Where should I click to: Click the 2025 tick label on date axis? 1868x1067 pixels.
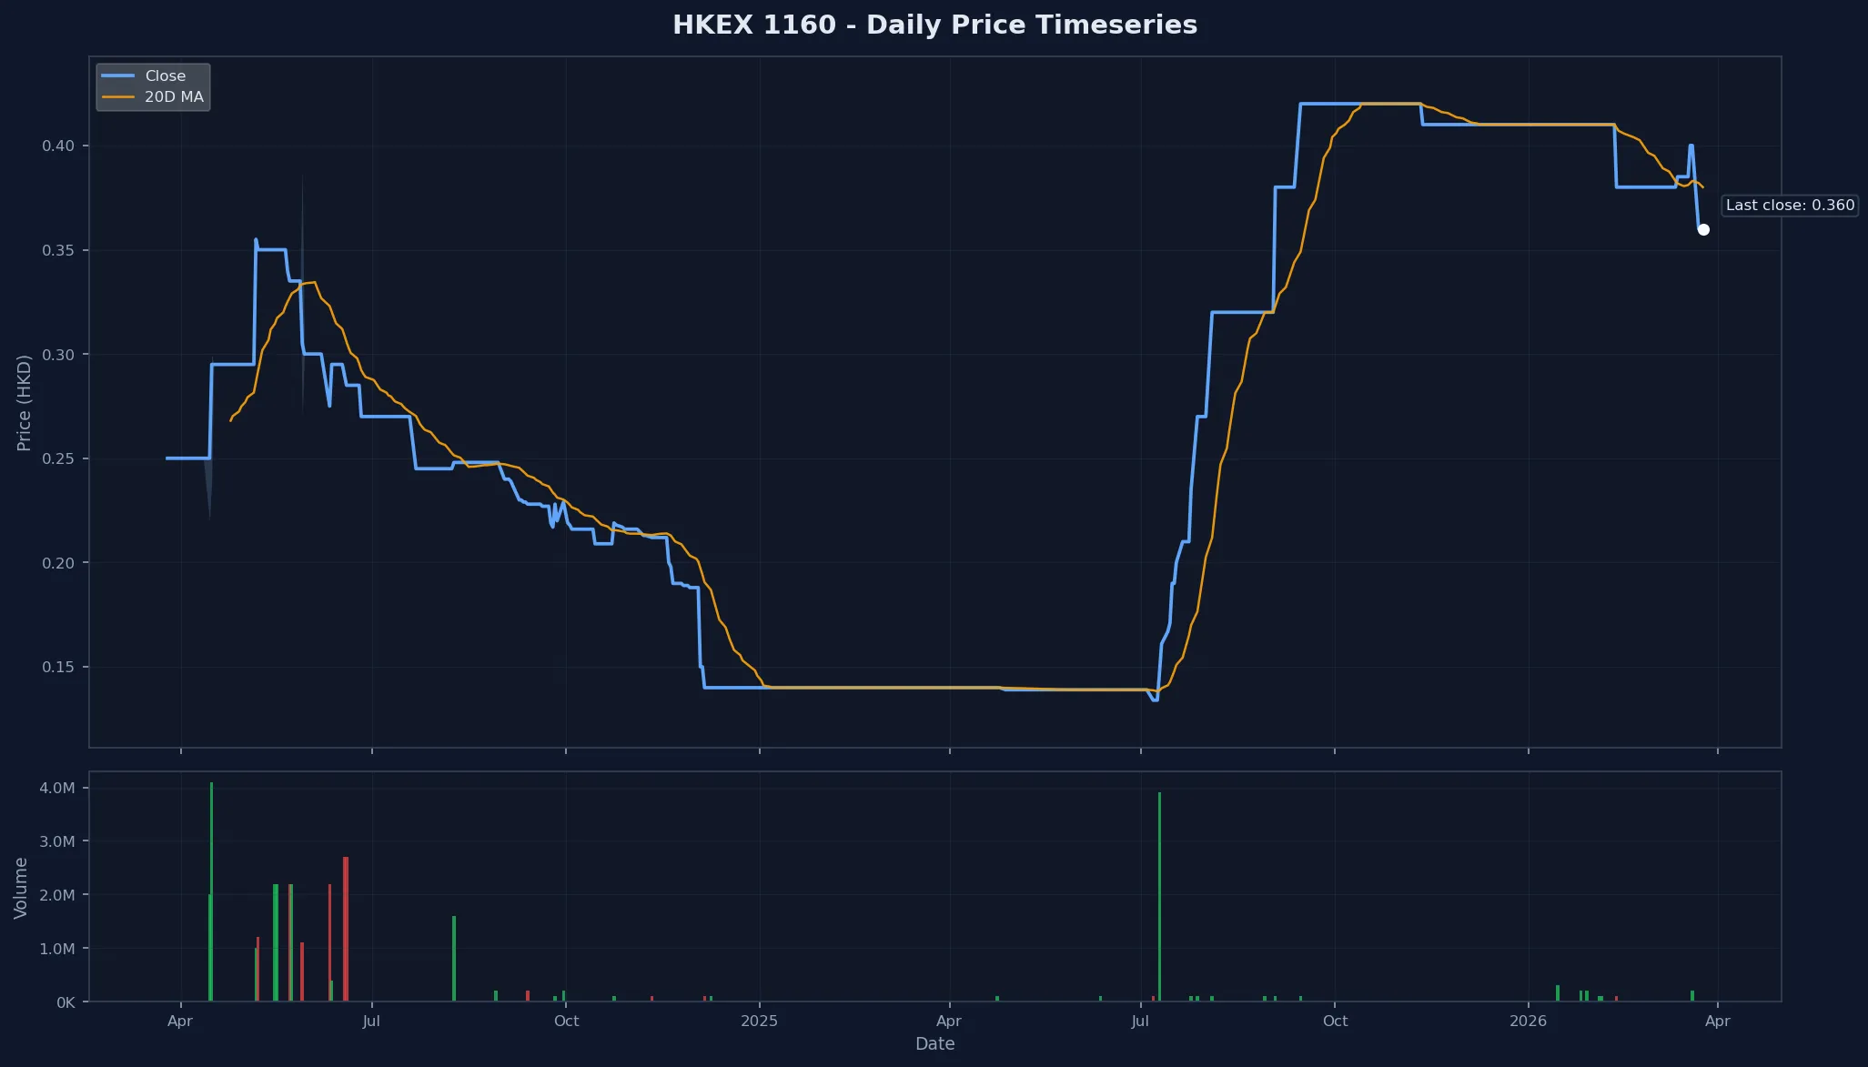(x=759, y=1021)
